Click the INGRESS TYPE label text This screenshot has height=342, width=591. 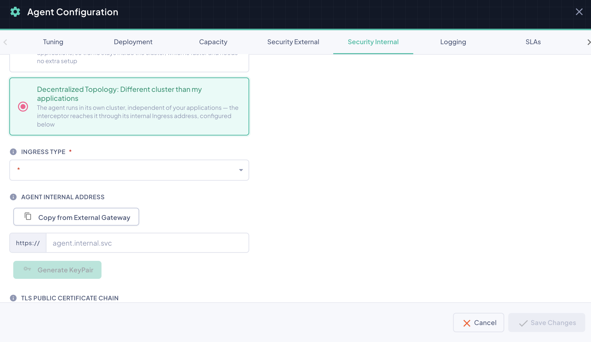point(43,152)
